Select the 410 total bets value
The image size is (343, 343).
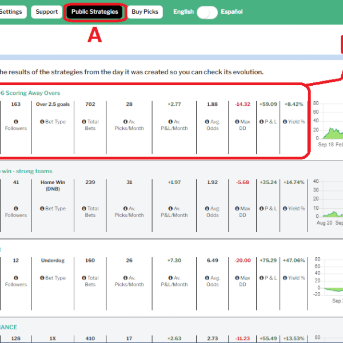[90, 338]
